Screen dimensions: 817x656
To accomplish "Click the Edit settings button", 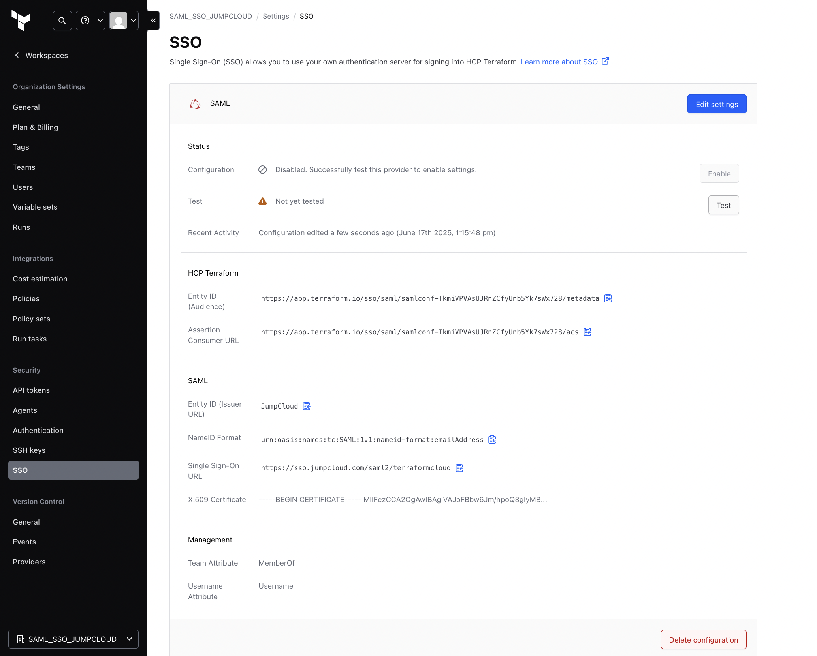I will click(717, 104).
